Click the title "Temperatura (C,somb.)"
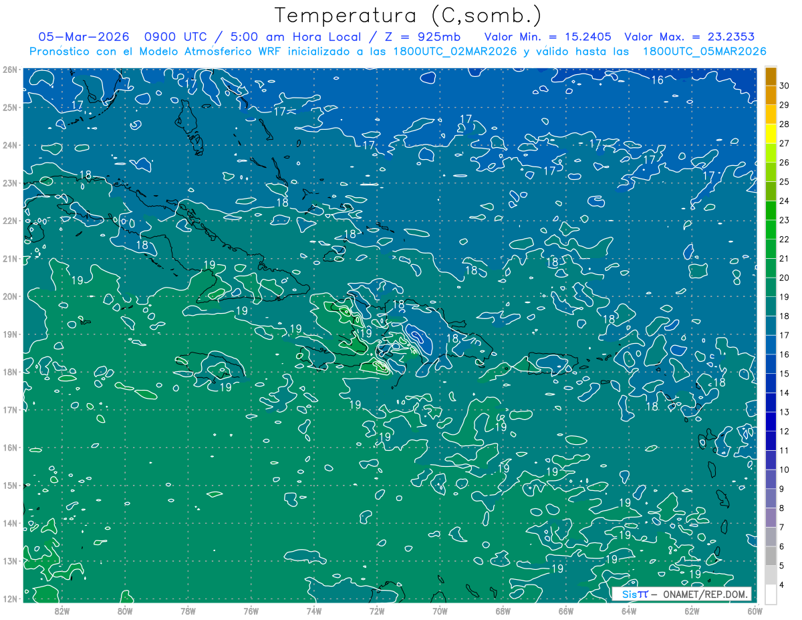This screenshot has width=802, height=620. 408,15
